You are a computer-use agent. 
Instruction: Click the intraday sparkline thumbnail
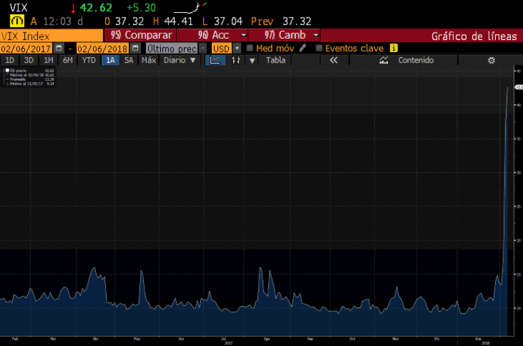tap(190, 7)
